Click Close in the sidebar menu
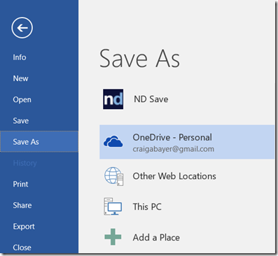Viewport: 278px width, 256px height. pos(22,248)
